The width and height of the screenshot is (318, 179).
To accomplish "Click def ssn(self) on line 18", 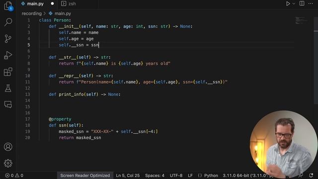I will point(66,125).
